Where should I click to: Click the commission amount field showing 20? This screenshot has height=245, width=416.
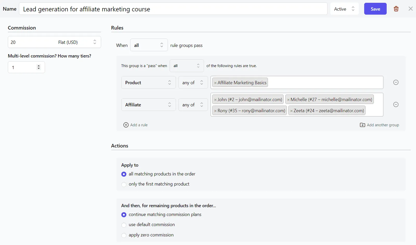[31, 42]
